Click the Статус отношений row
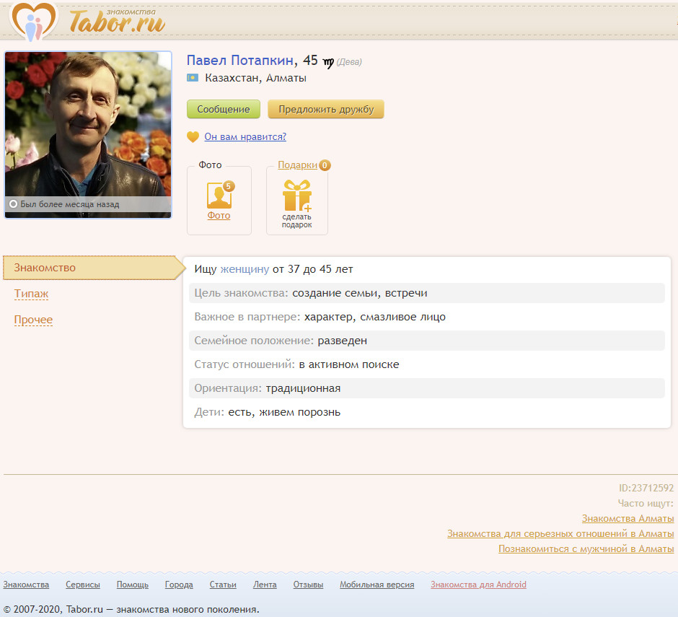The height and width of the screenshot is (617, 678). pos(427,364)
